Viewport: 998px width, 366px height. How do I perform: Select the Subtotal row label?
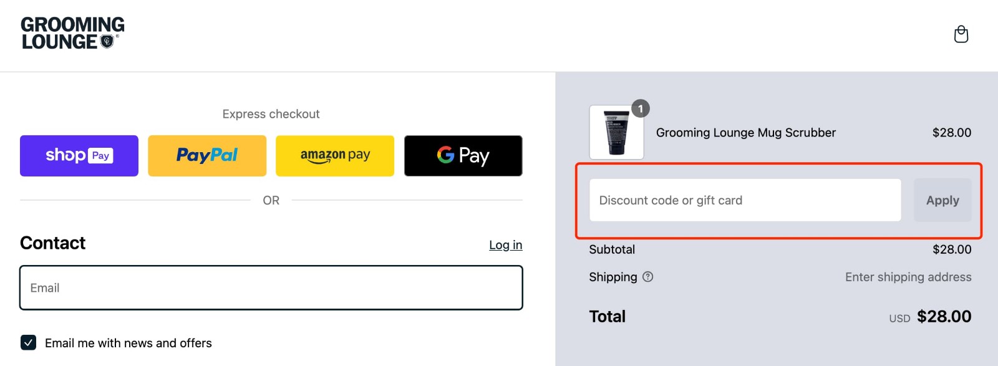click(613, 249)
